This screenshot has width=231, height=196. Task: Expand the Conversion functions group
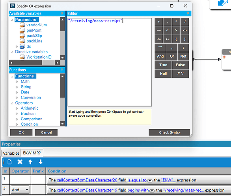tap(17, 98)
